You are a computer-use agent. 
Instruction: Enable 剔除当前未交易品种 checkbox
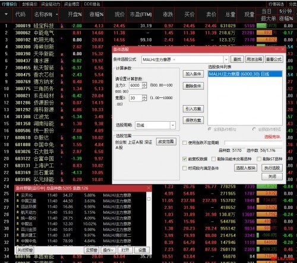[213, 159]
